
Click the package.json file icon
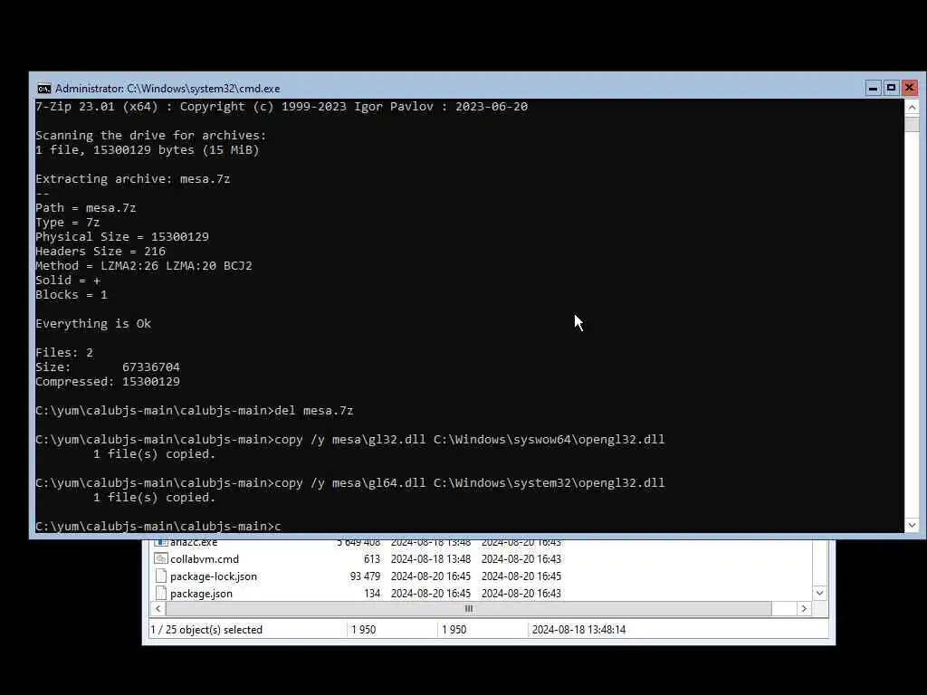pos(161,593)
